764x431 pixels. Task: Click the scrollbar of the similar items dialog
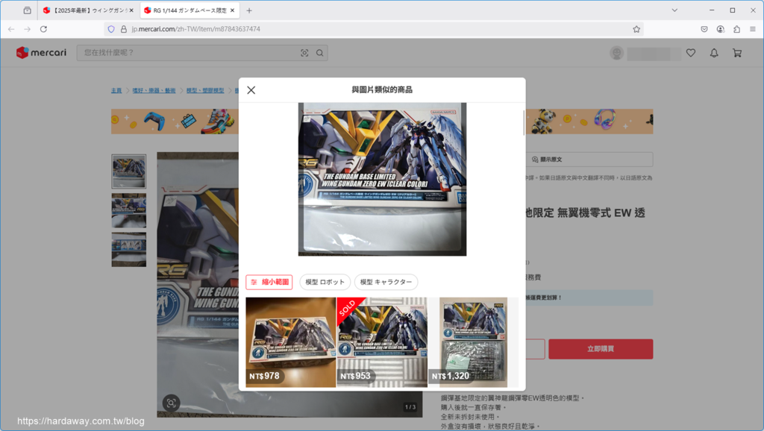tap(524, 123)
